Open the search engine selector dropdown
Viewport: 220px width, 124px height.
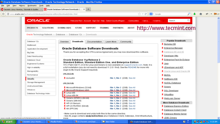tap(152, 14)
